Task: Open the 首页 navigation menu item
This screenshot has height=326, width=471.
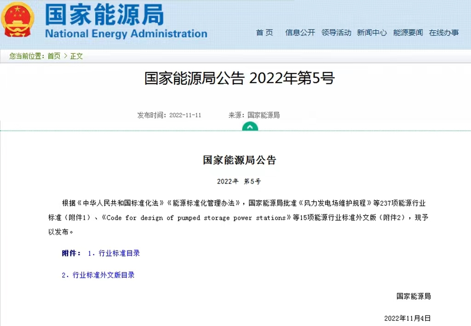Action: (x=264, y=33)
